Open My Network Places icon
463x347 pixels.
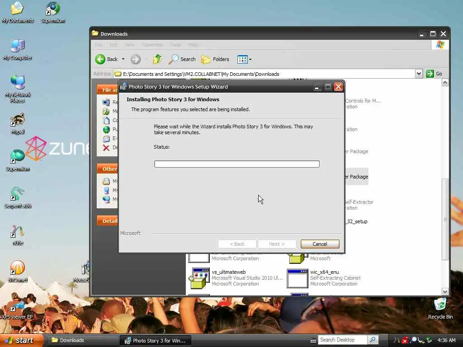click(18, 89)
